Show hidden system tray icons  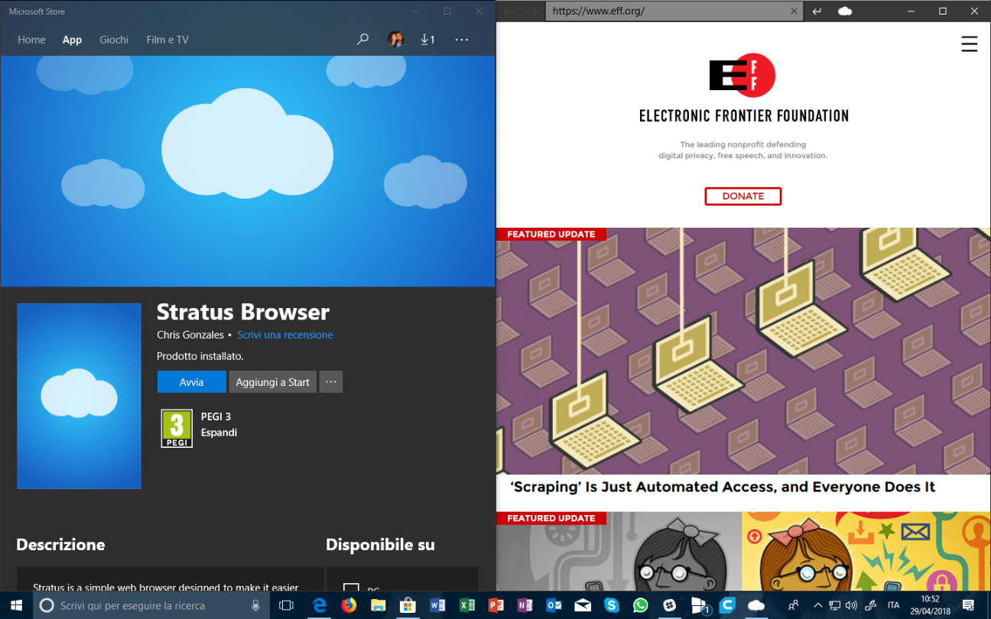(817, 605)
